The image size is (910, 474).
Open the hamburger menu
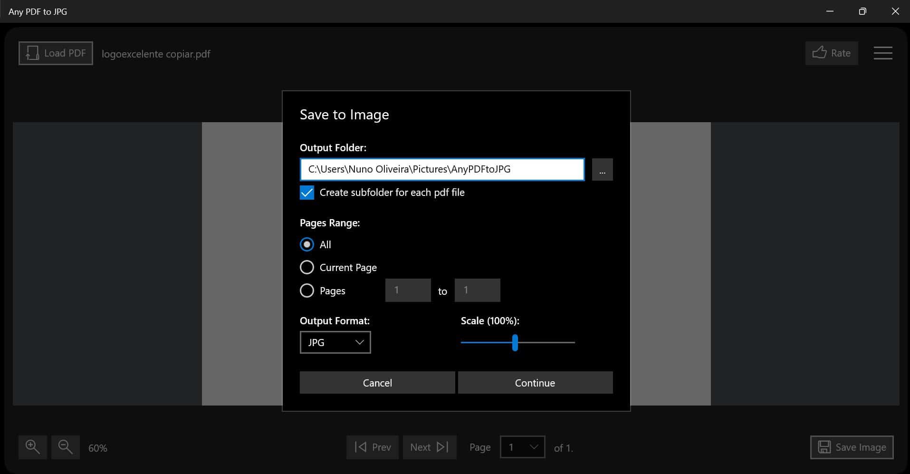click(x=882, y=53)
